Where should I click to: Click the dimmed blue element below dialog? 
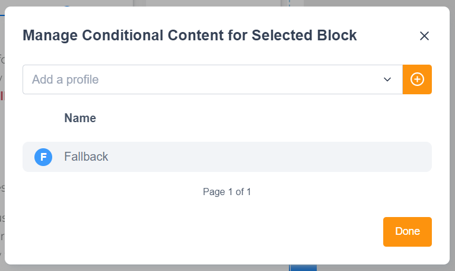coord(303,268)
